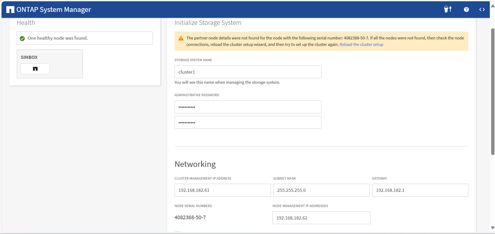Screen dimensions: 495x234
Task: Focus the first administrative password field
Action: pos(248,107)
